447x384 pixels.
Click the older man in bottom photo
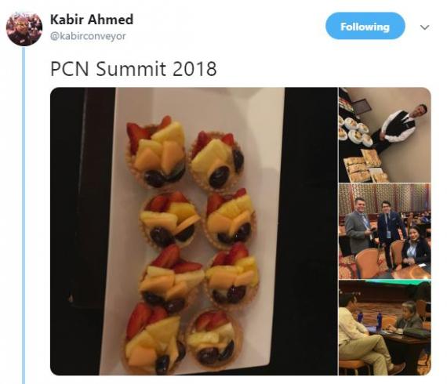tap(406, 317)
